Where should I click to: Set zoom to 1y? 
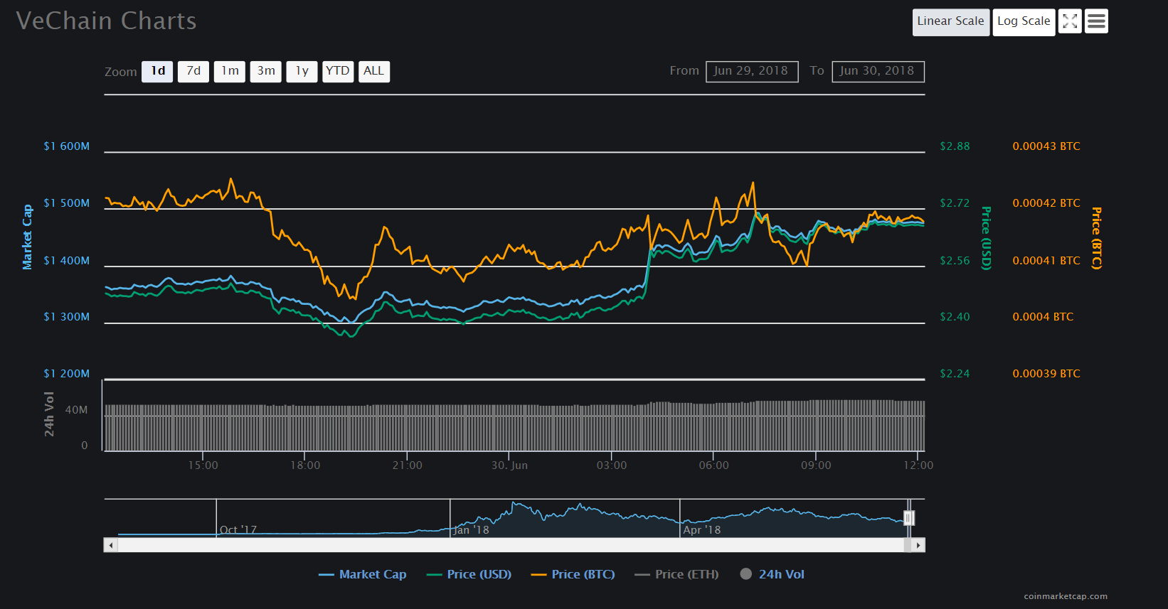(x=302, y=71)
